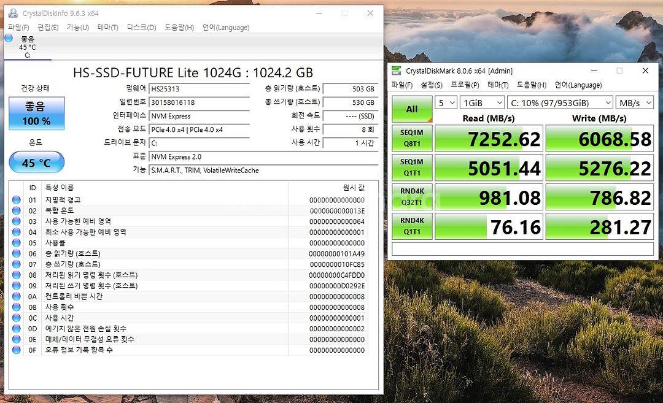Open 편집(E) menu in CrystalDiskInfo
This screenshot has width=663, height=403.
(x=48, y=28)
